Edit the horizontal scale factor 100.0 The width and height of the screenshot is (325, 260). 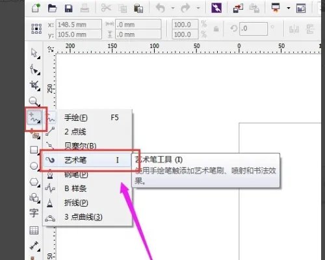[x=185, y=24]
